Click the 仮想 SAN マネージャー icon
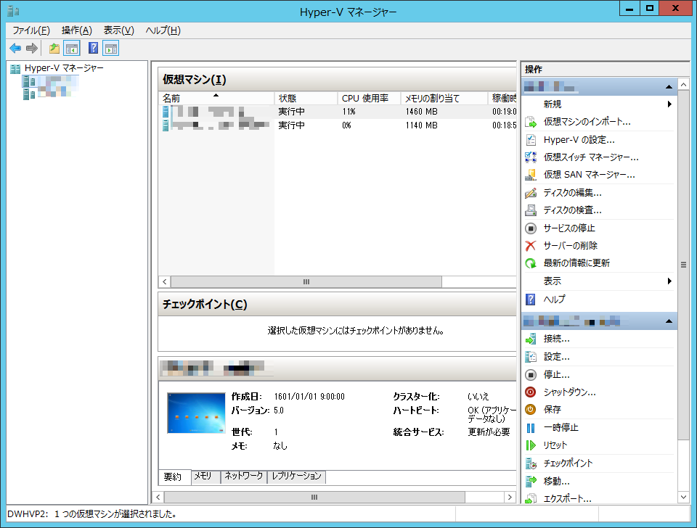The width and height of the screenshot is (697, 528). click(531, 175)
